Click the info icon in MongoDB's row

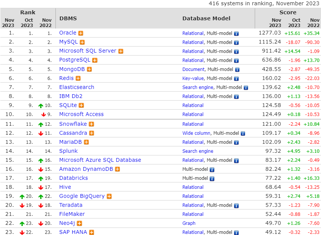pos(237,70)
